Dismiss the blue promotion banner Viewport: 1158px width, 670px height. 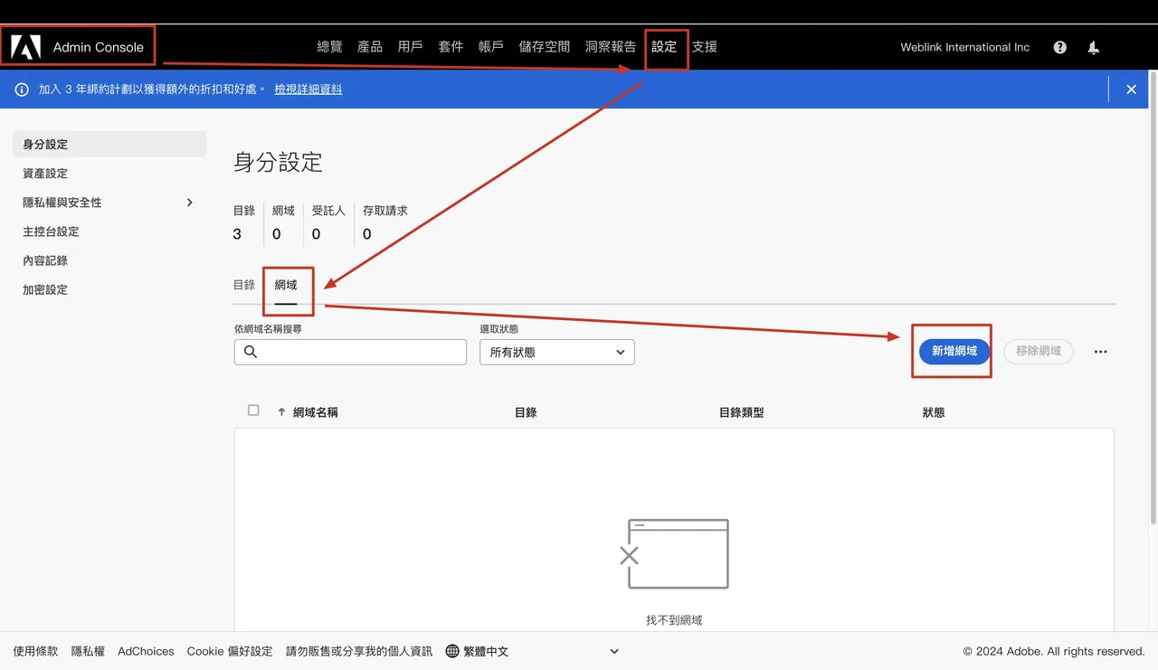(1131, 90)
